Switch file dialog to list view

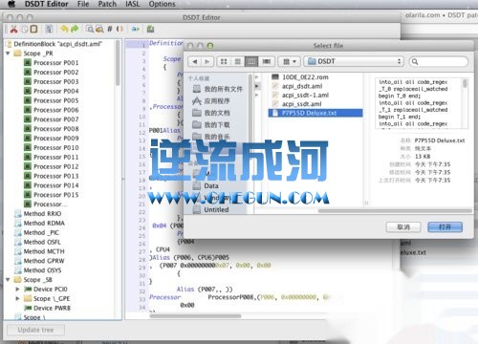click(x=238, y=61)
